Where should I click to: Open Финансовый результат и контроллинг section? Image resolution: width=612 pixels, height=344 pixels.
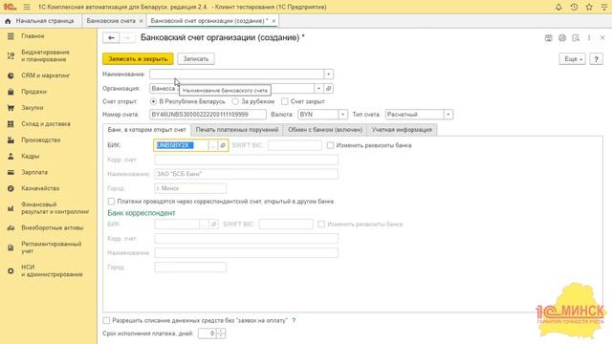pos(55,208)
